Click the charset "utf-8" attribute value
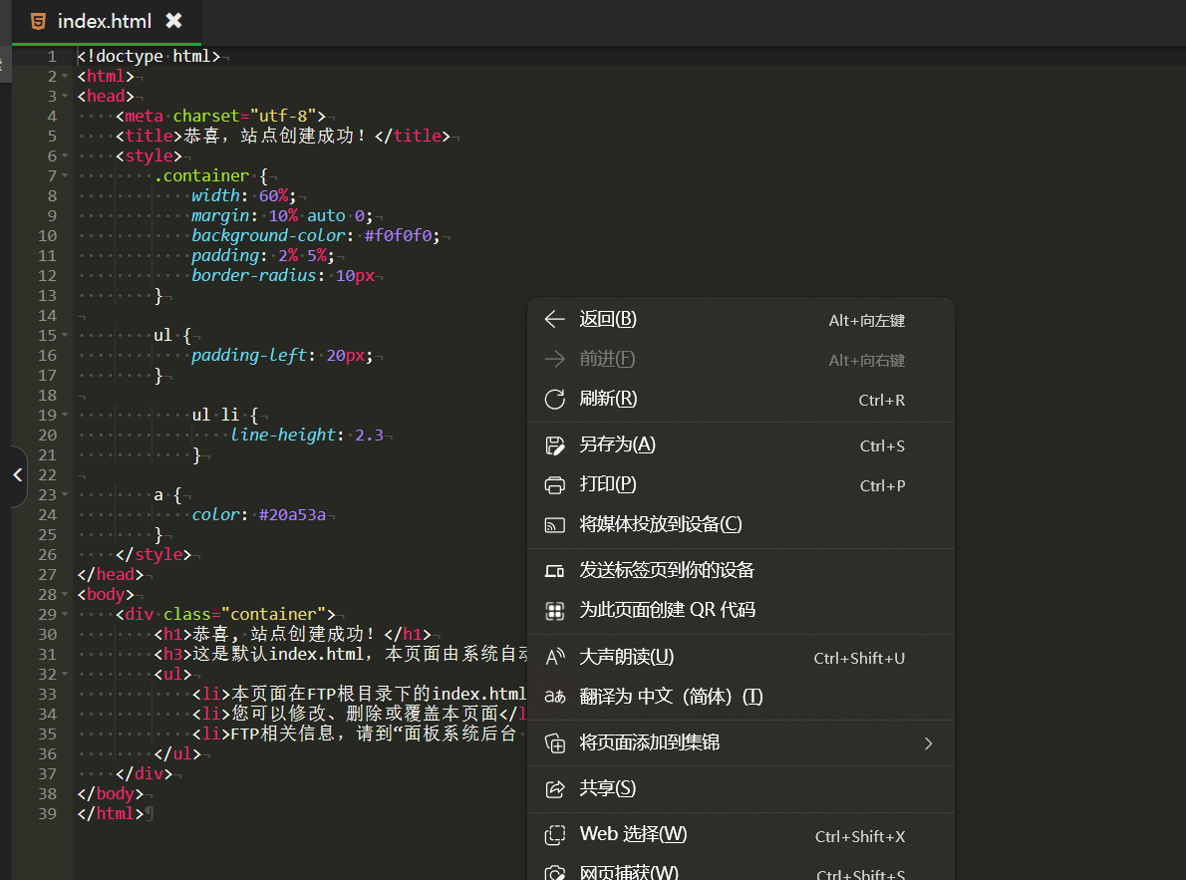 click(283, 116)
